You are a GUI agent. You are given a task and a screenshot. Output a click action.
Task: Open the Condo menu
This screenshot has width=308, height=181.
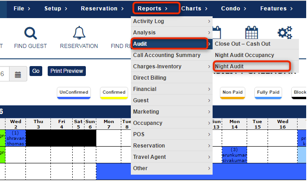click(x=233, y=9)
